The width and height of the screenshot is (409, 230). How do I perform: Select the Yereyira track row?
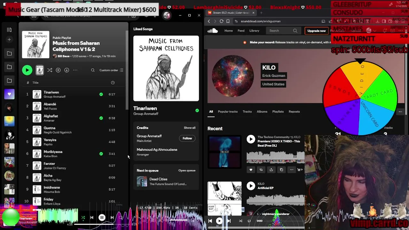74,142
